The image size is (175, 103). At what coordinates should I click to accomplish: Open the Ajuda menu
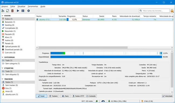(43, 6)
